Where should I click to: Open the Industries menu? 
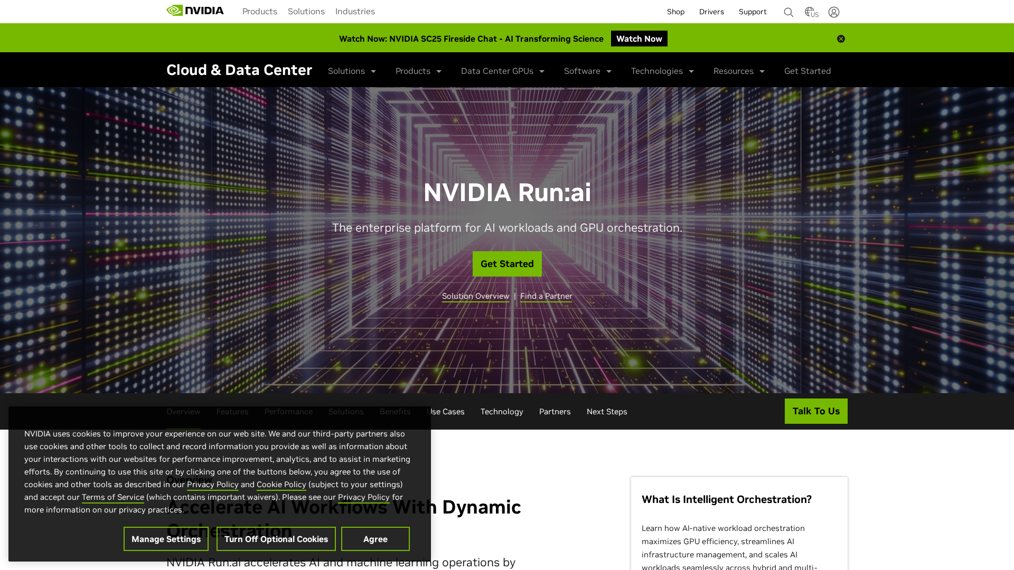tap(355, 11)
